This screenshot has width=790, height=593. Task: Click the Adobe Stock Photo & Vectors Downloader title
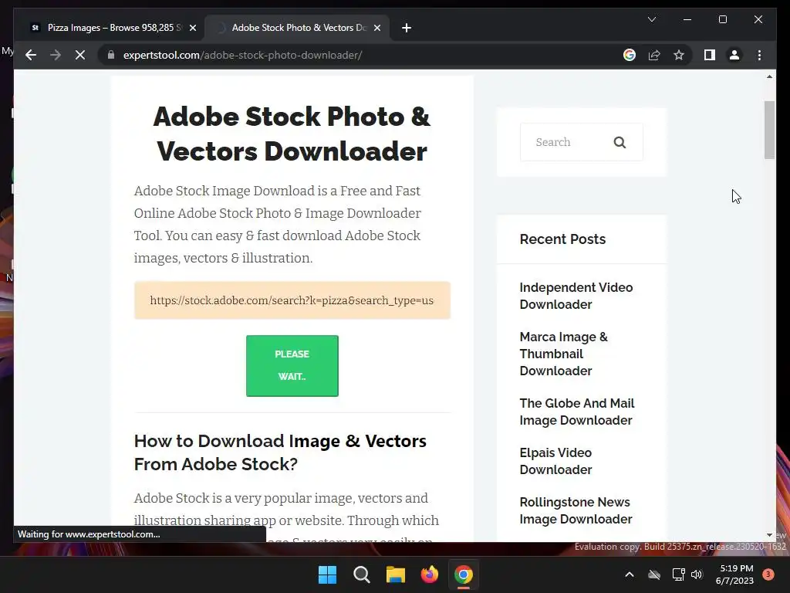click(x=292, y=134)
